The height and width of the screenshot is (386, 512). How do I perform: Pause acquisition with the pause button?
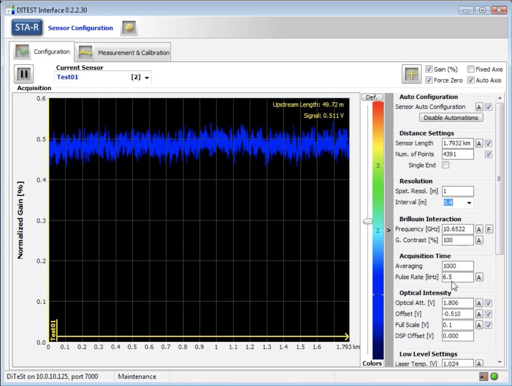pyautogui.click(x=24, y=74)
